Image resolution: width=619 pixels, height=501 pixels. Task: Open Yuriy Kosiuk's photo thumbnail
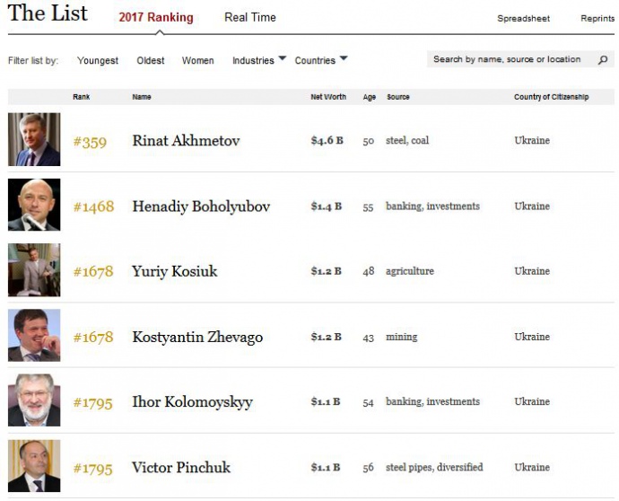tap(34, 270)
